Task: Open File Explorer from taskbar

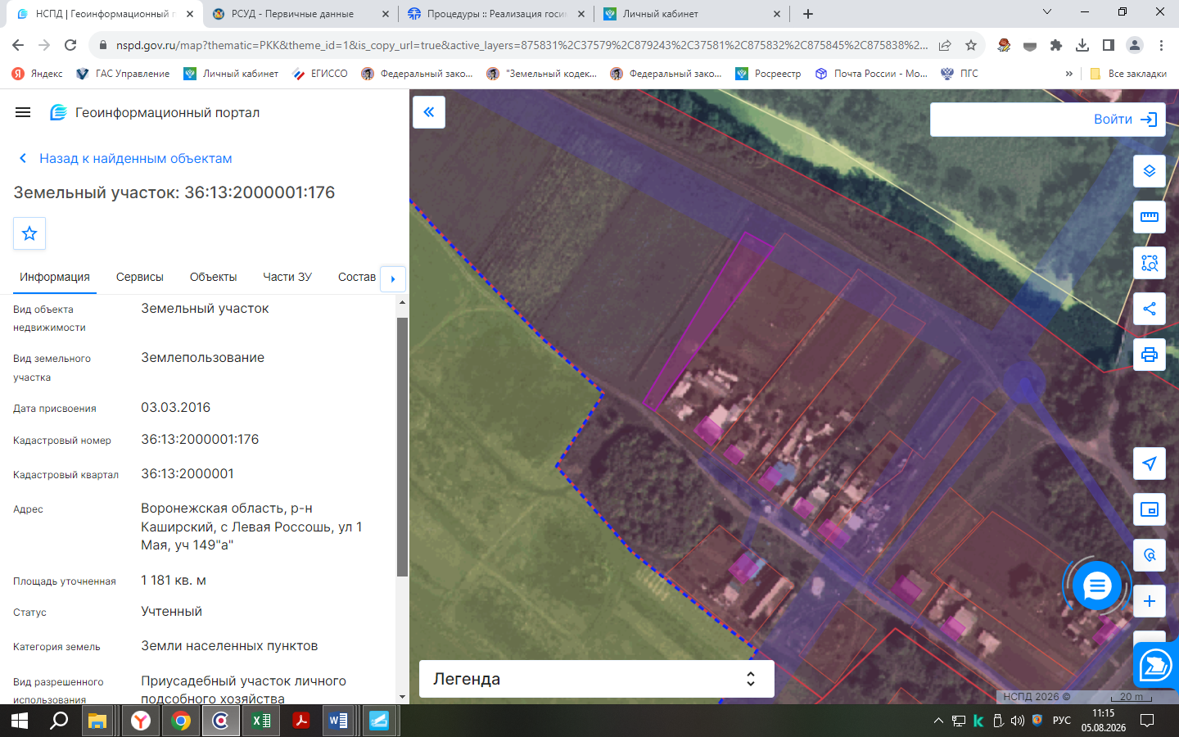Action: point(97,721)
